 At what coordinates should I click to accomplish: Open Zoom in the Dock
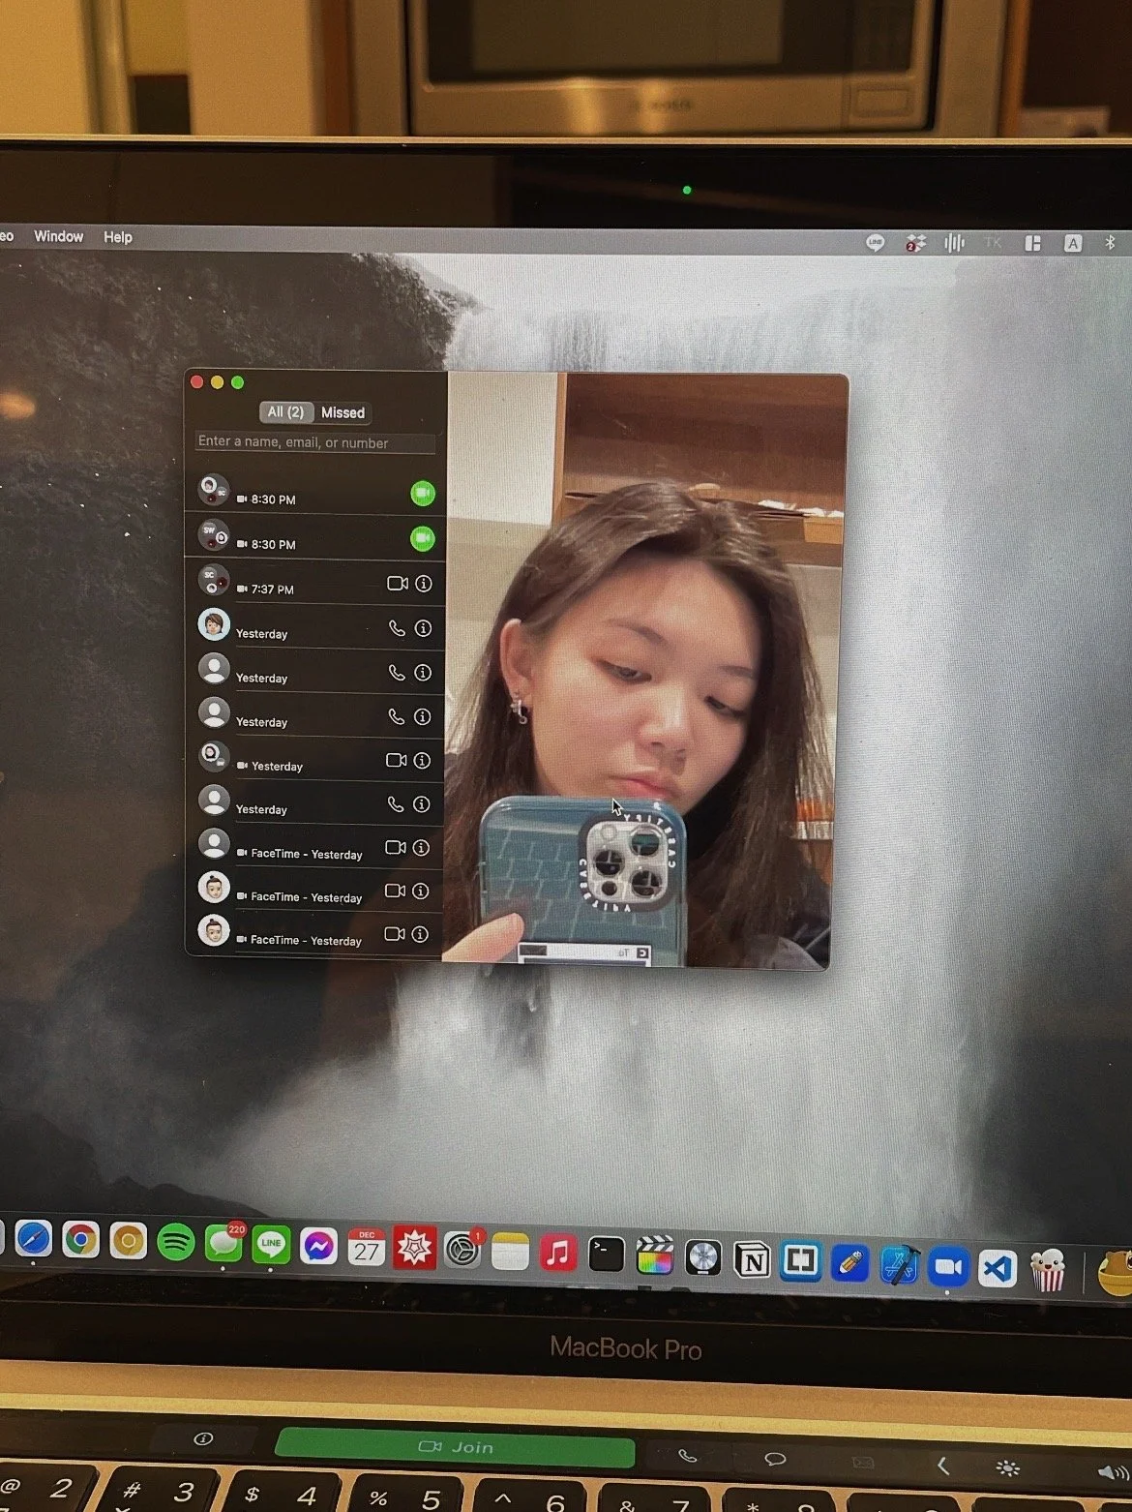[949, 1267]
